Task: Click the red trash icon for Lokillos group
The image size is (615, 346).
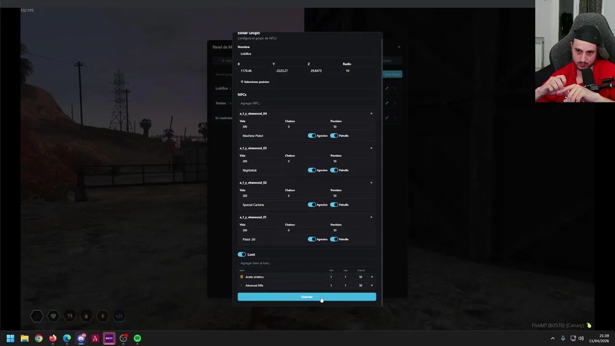Action: click(395, 88)
